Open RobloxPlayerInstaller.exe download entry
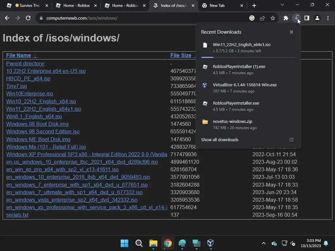Viewport: 335px width, 251px height. pyautogui.click(x=248, y=106)
